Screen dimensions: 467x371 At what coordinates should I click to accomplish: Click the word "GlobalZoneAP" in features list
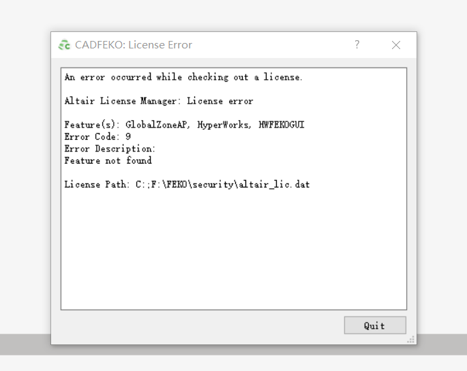pyautogui.click(x=155, y=125)
